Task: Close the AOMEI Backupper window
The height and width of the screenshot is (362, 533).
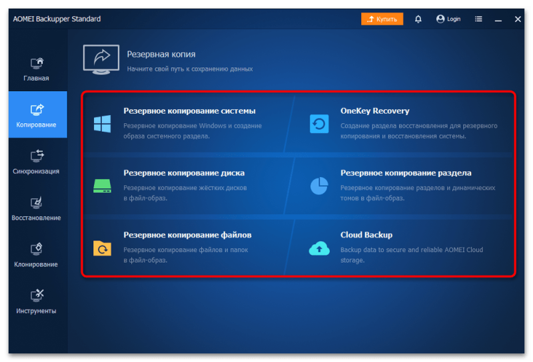Action: 518,19
